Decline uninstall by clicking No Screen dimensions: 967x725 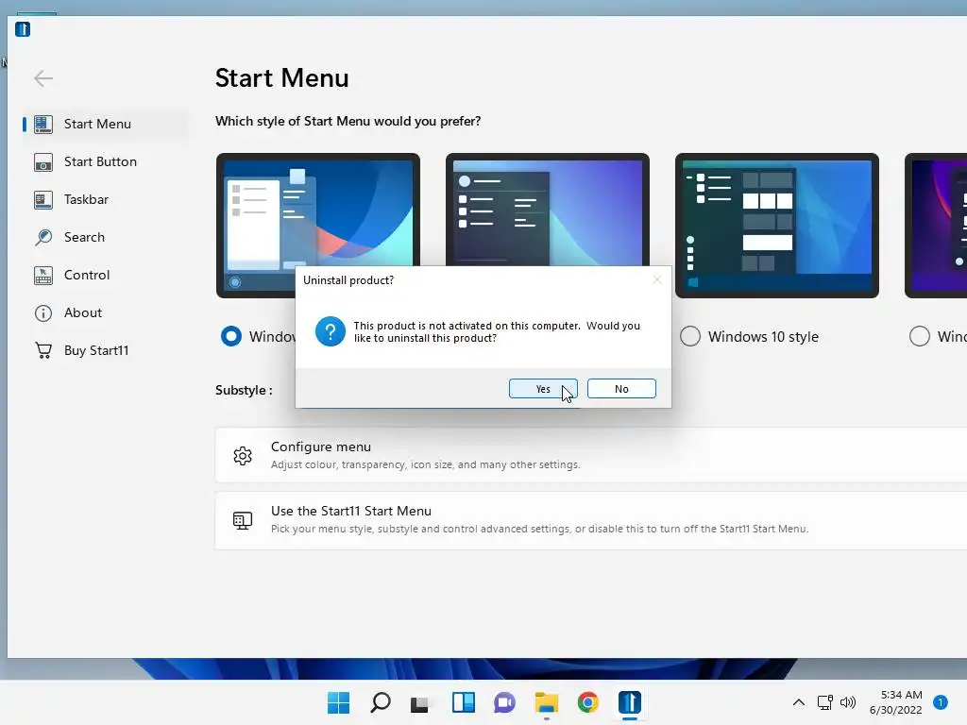tap(621, 389)
